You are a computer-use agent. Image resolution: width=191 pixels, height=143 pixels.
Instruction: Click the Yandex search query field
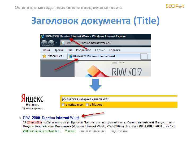(119, 99)
